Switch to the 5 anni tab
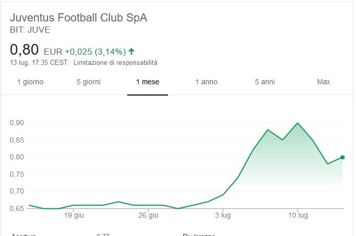 tap(265, 82)
